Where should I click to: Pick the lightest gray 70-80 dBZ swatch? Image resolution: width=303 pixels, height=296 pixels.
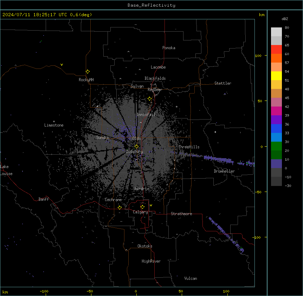276,32
